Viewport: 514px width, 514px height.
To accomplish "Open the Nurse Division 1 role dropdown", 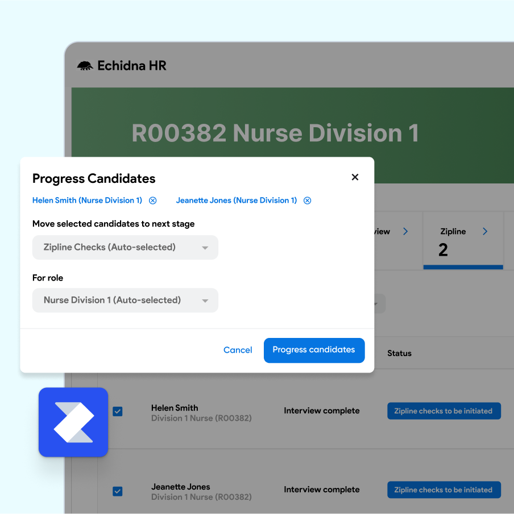I will pos(125,300).
